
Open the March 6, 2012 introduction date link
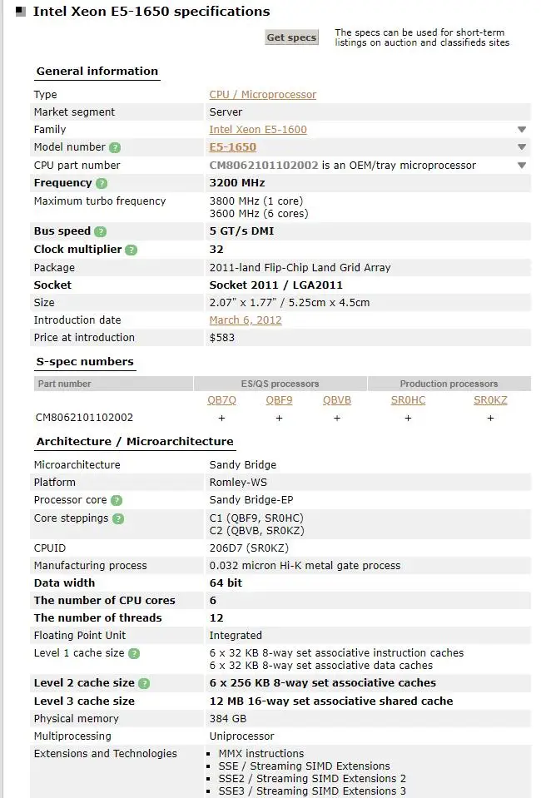point(245,320)
